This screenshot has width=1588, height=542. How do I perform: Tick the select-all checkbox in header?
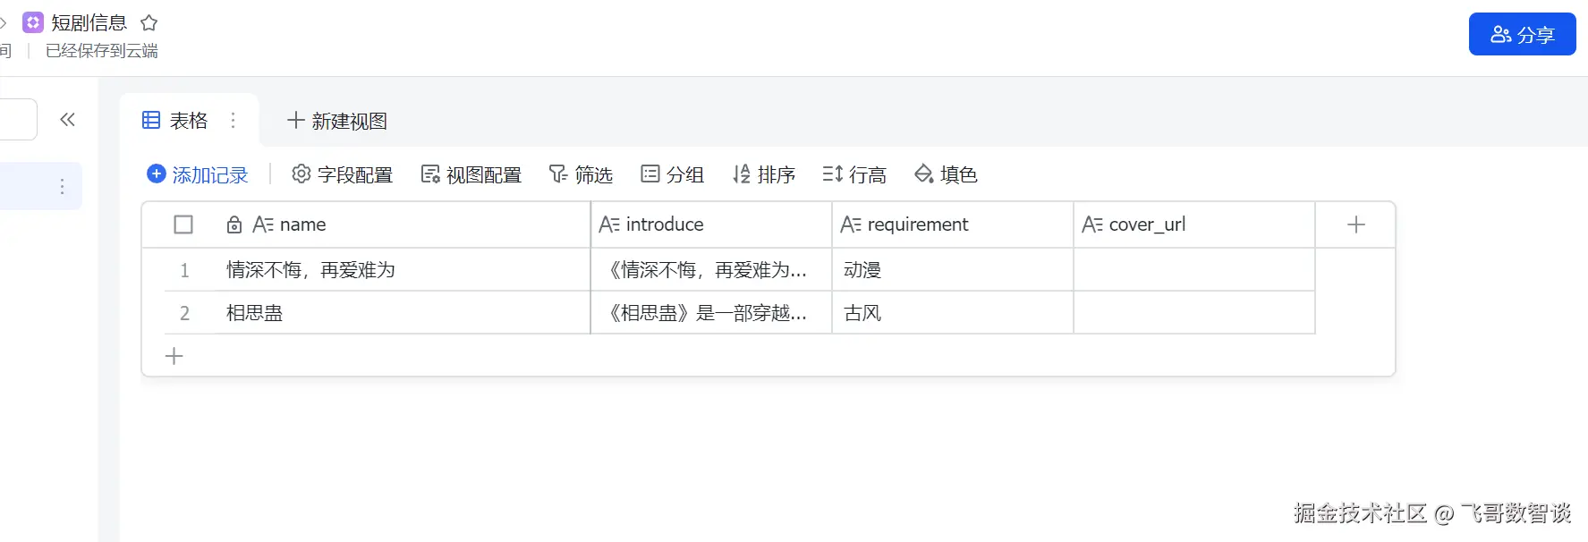tap(183, 224)
